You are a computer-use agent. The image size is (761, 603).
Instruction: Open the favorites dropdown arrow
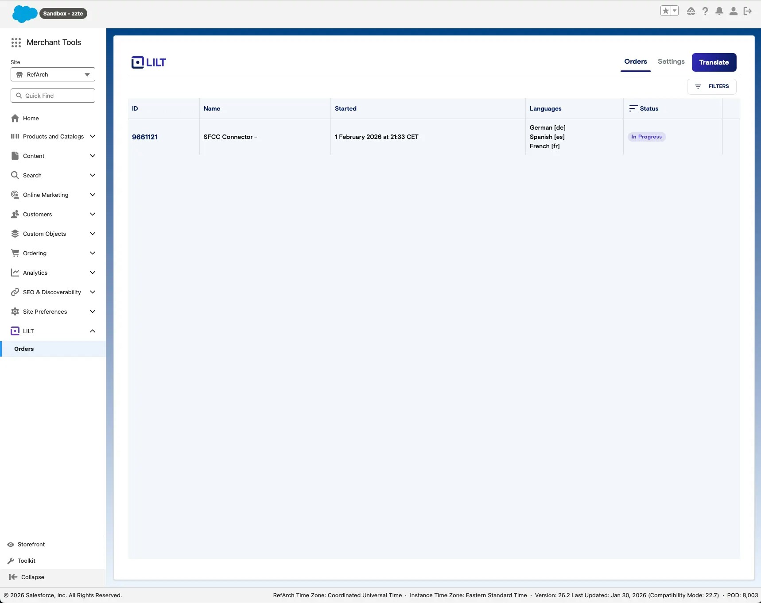(675, 11)
